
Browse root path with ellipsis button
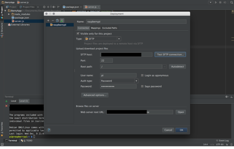(x=164, y=67)
